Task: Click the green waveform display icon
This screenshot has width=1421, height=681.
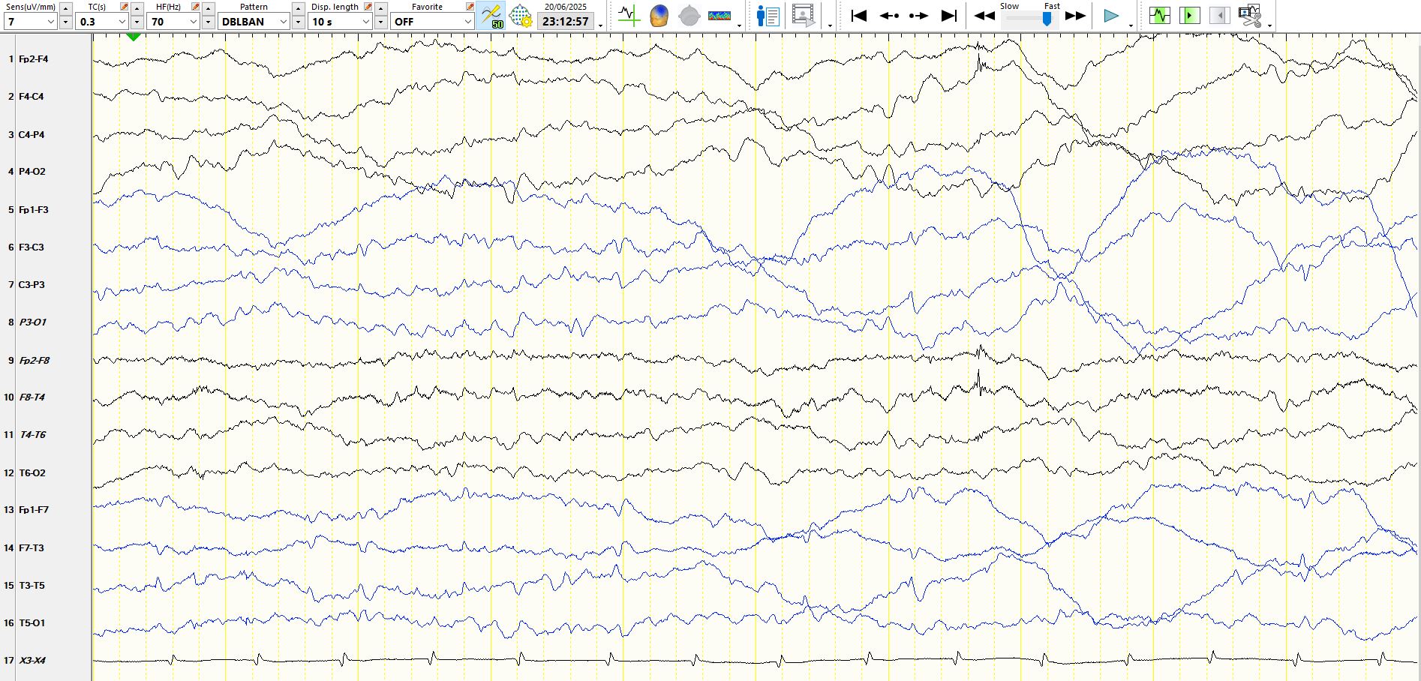Action: click(x=1160, y=16)
